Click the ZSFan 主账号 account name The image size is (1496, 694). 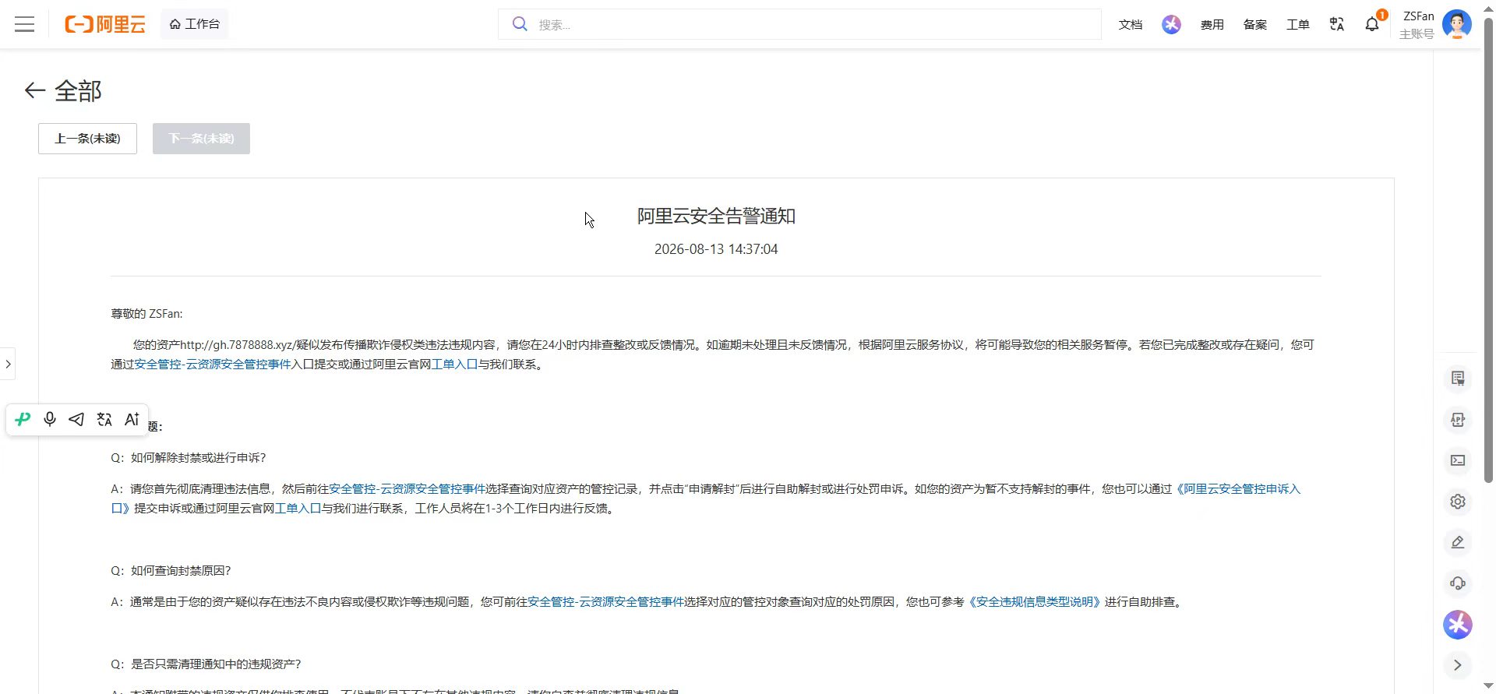(x=1417, y=25)
